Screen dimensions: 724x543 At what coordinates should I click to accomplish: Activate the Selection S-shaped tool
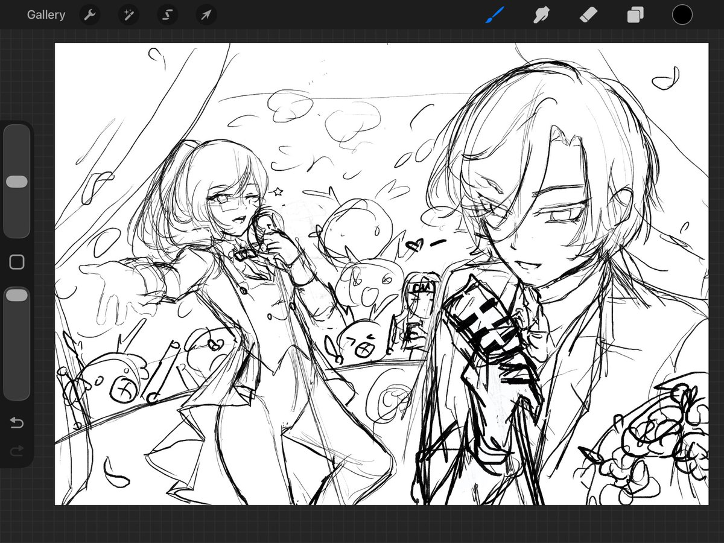[167, 15]
